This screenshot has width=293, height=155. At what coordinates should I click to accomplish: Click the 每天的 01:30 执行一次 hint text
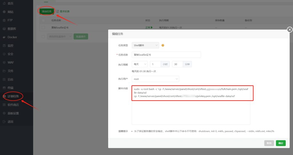tap(144, 71)
